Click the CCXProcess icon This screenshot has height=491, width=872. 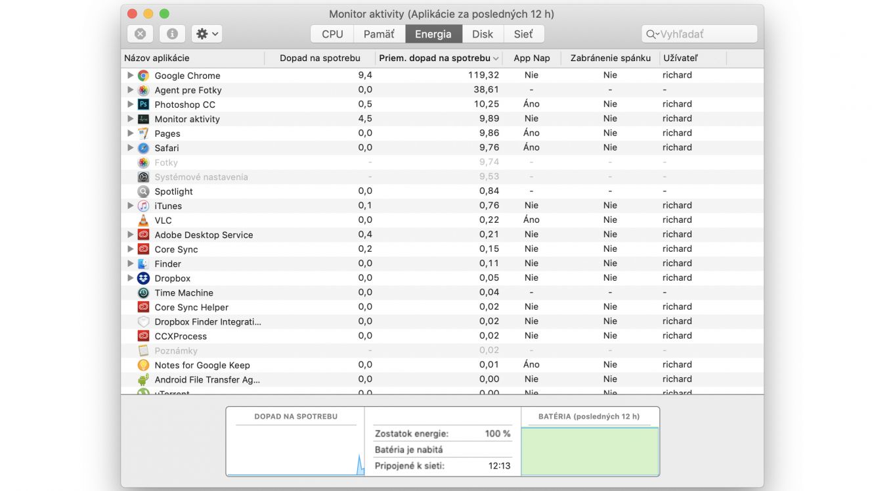pos(143,336)
